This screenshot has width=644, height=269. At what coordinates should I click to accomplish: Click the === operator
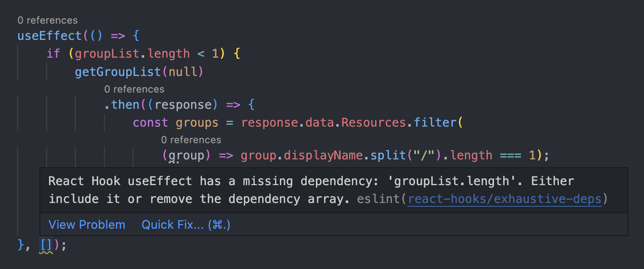[510, 155]
